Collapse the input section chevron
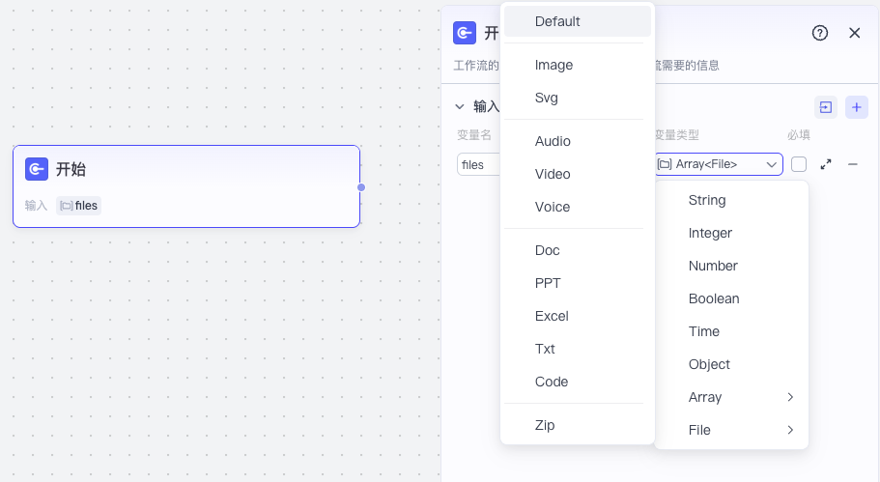Viewport: 880px width, 482px height. [460, 107]
